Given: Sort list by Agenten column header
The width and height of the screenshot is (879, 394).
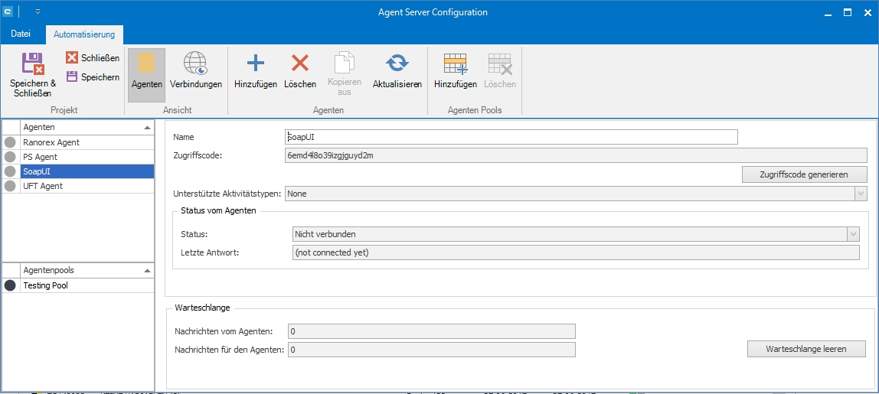Looking at the screenshot, I should click(77, 127).
